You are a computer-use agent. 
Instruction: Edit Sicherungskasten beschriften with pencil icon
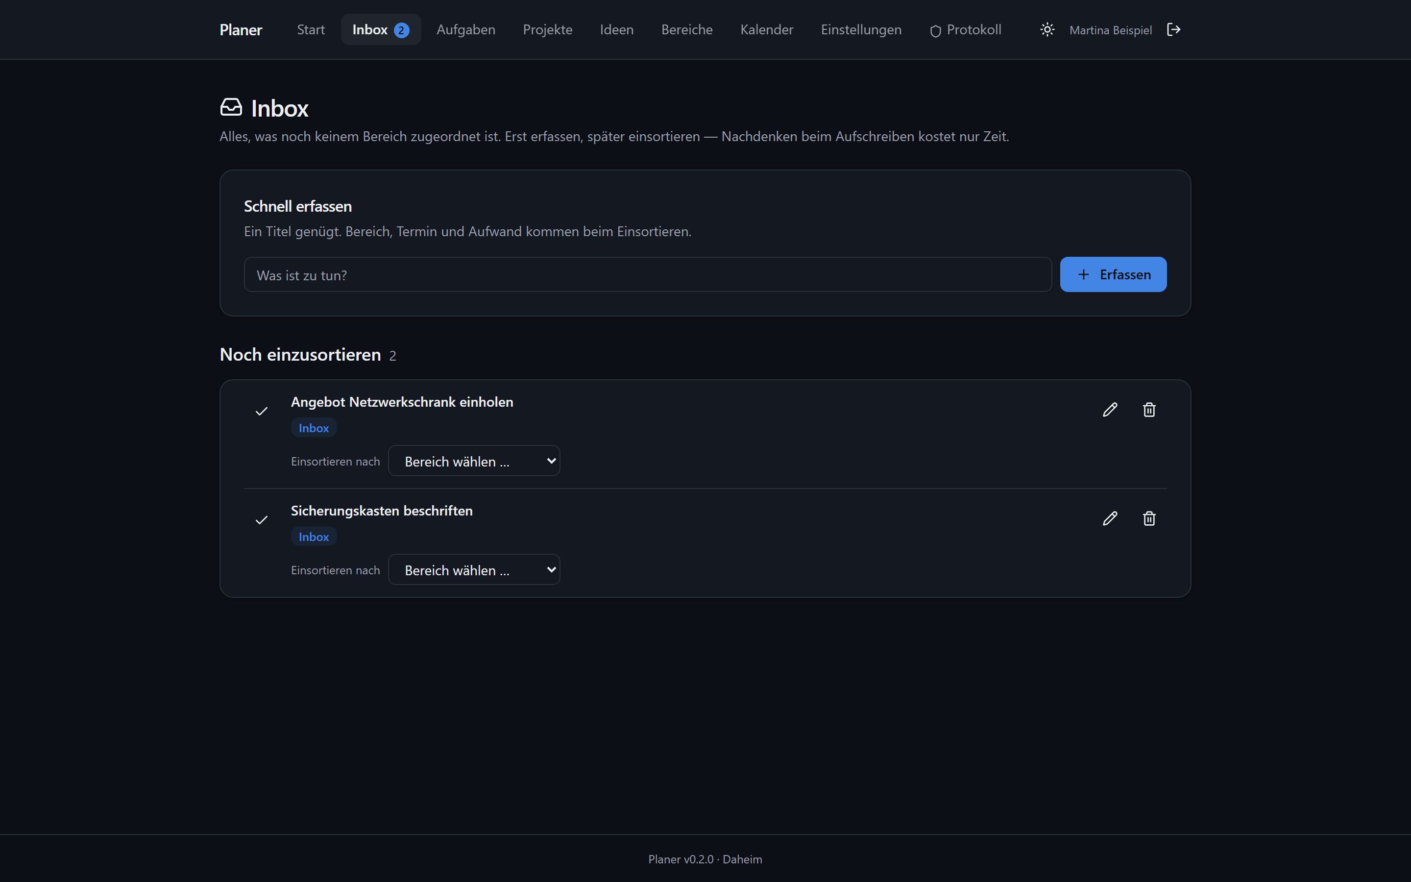click(x=1110, y=518)
